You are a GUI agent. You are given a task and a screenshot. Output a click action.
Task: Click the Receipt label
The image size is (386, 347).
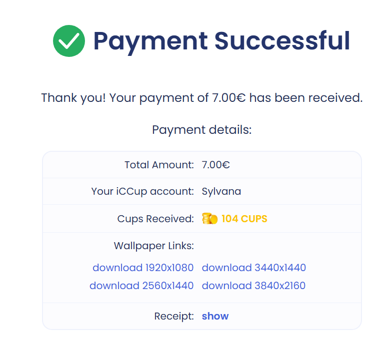pyautogui.click(x=174, y=316)
